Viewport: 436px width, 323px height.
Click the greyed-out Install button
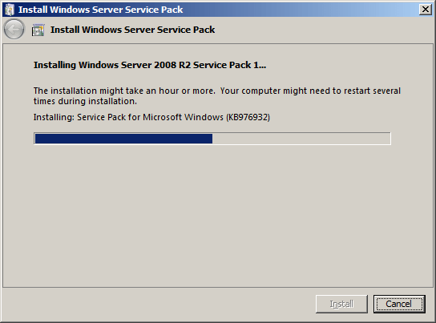click(341, 304)
